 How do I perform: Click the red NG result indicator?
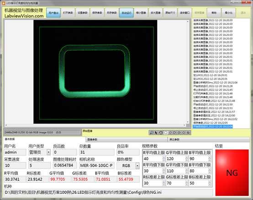tap(232, 173)
